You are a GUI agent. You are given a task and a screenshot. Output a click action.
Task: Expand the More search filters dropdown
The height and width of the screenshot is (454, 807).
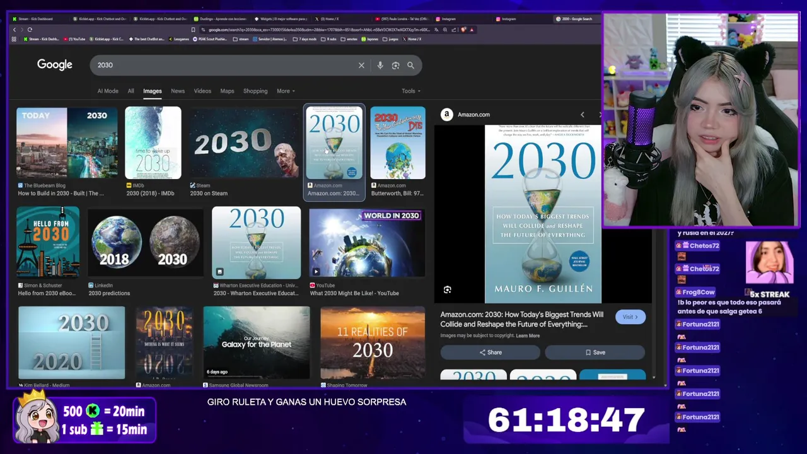click(x=286, y=91)
